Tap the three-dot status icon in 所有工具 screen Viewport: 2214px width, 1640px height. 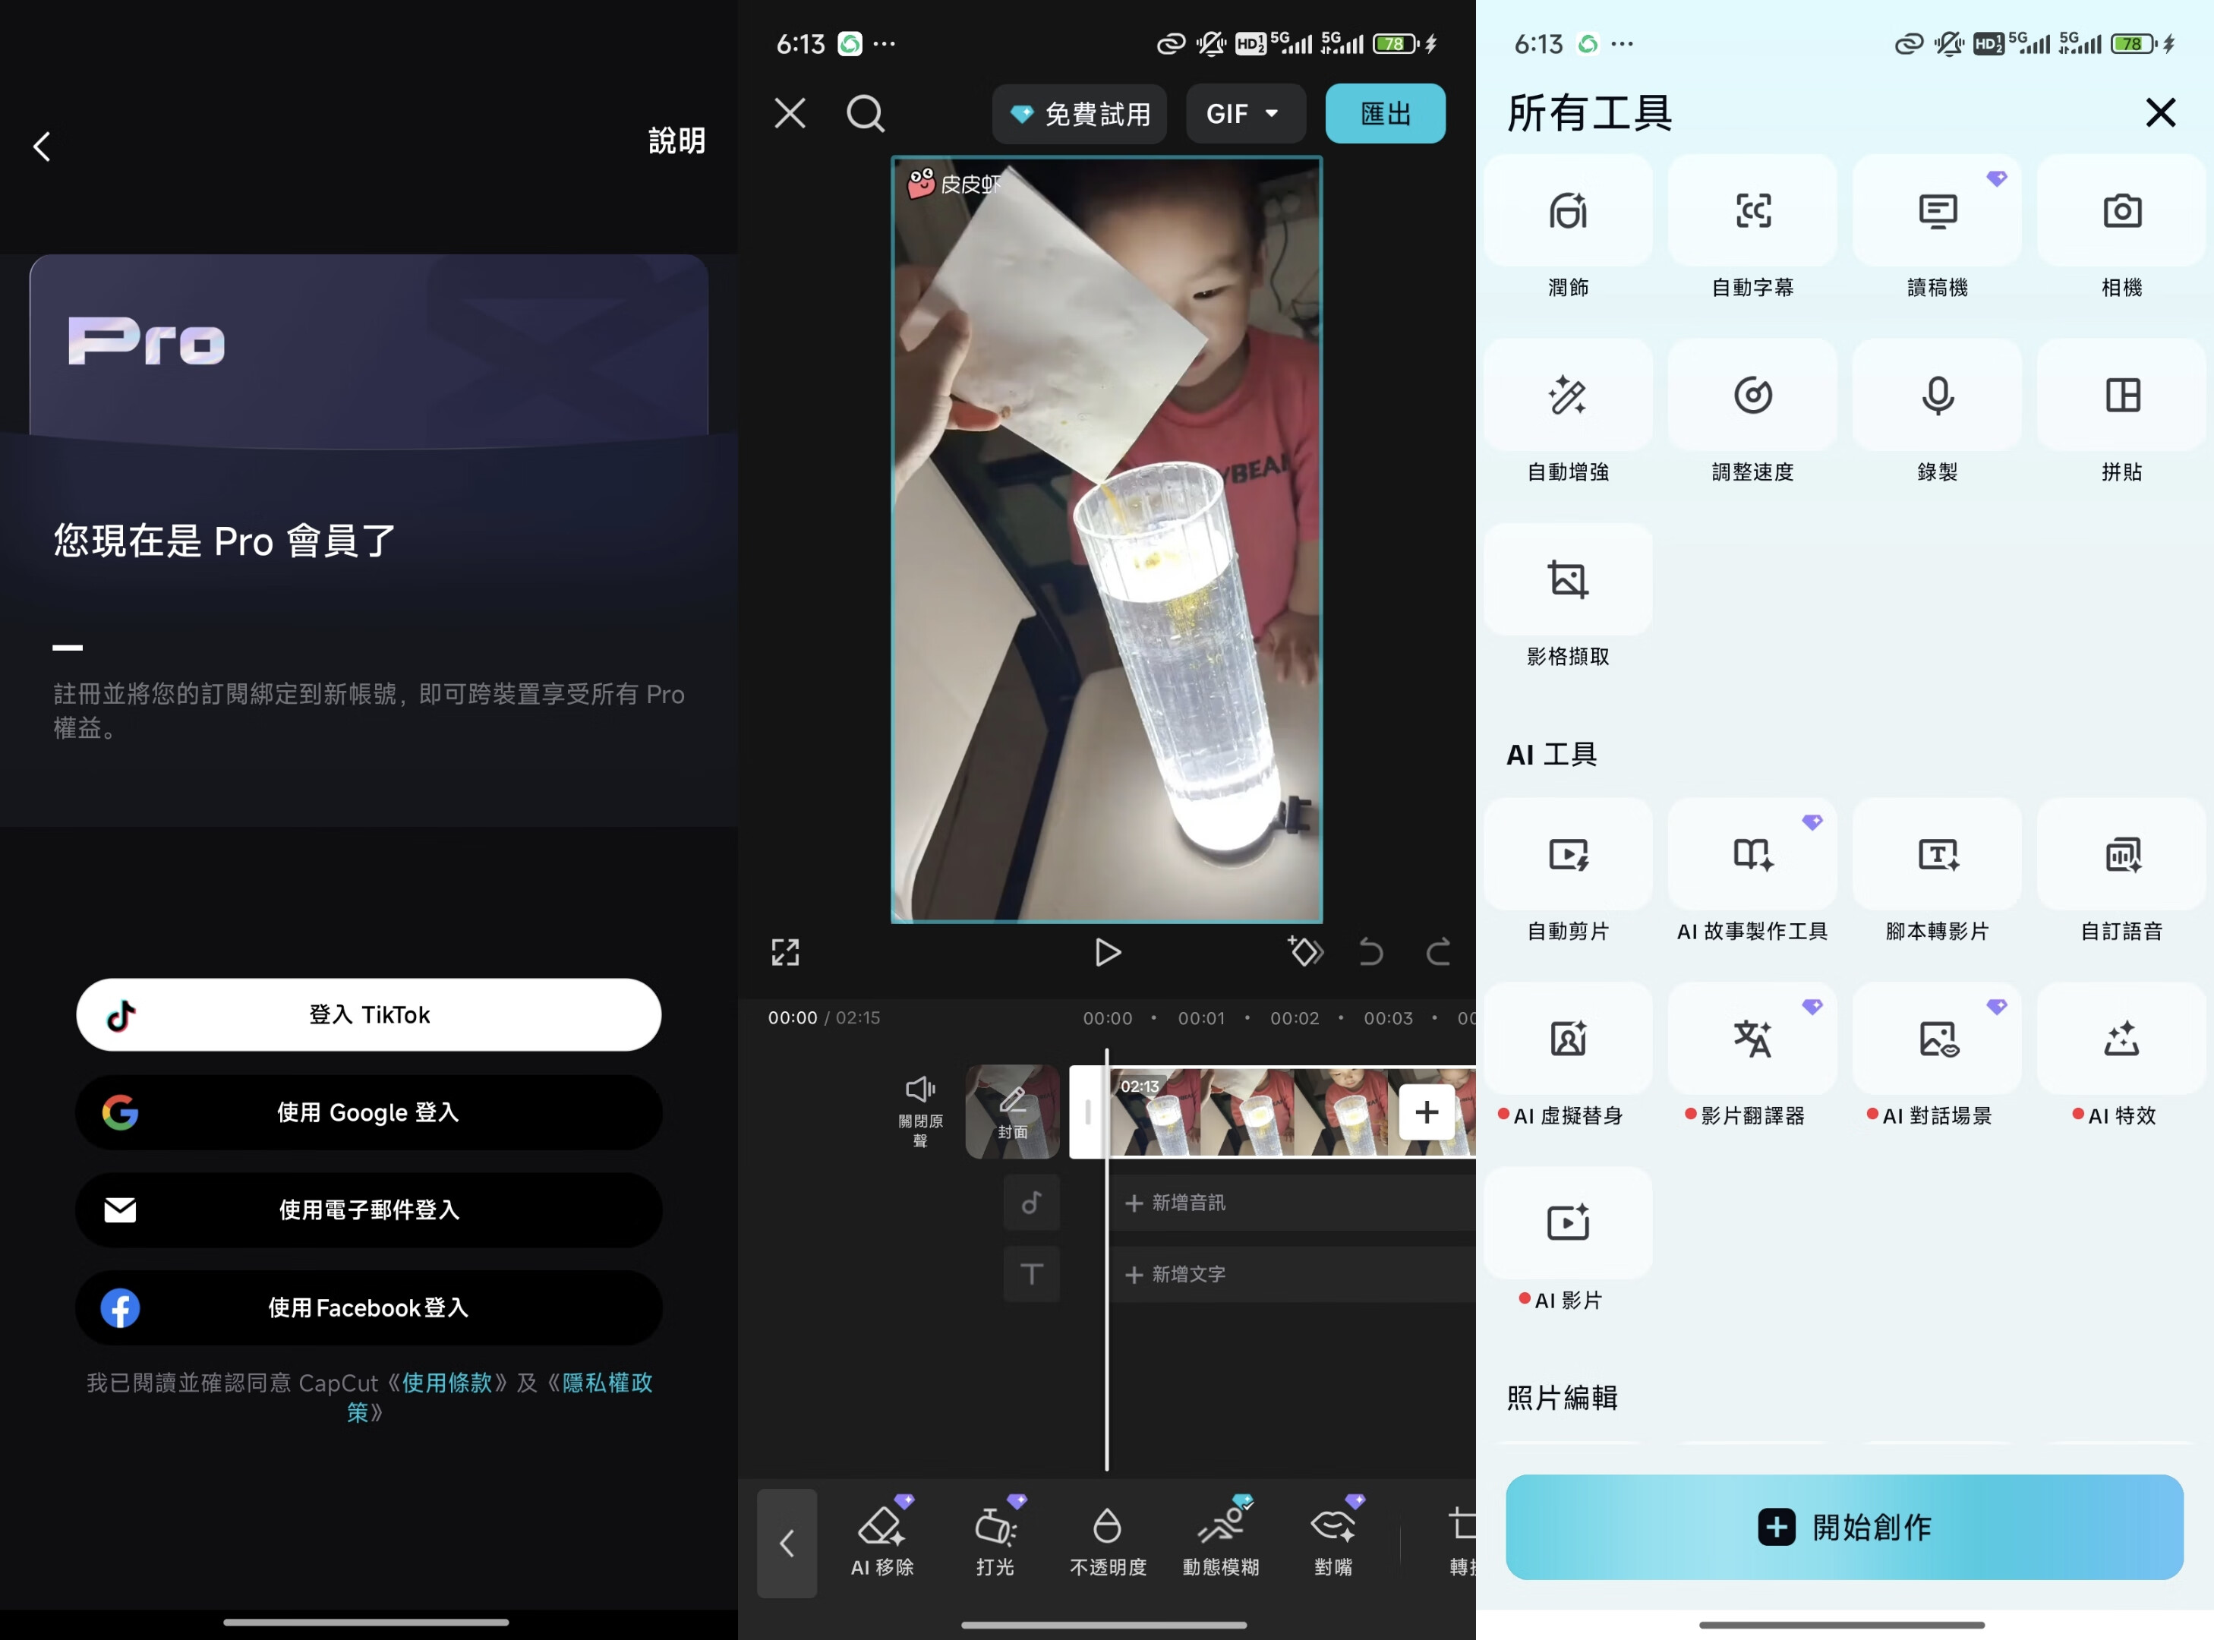coord(1621,44)
